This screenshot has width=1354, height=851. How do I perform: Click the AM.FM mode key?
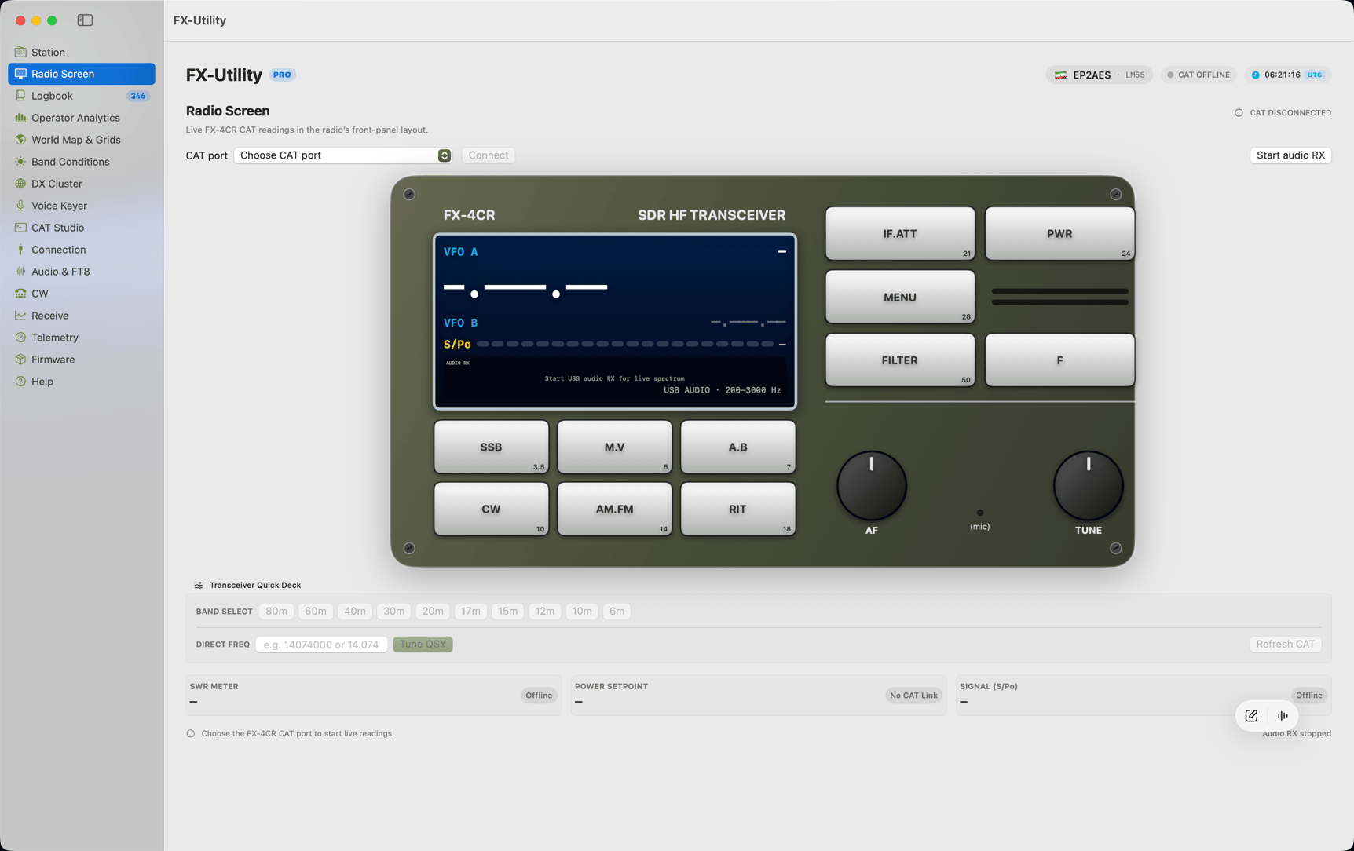(x=614, y=510)
